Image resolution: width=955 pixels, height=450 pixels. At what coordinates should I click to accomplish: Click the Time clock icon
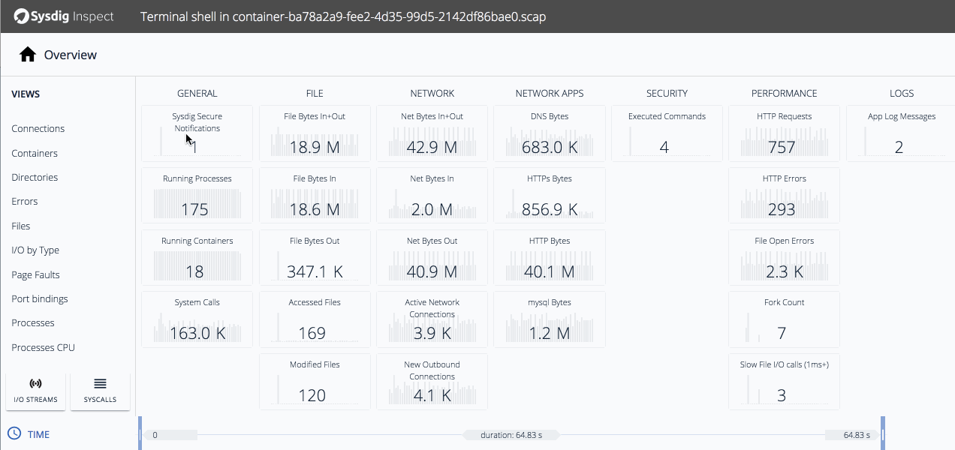tap(14, 433)
